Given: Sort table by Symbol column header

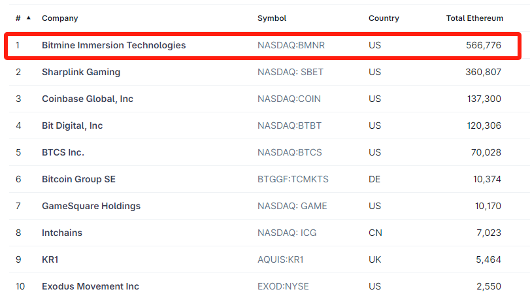Looking at the screenshot, I should pos(272,18).
